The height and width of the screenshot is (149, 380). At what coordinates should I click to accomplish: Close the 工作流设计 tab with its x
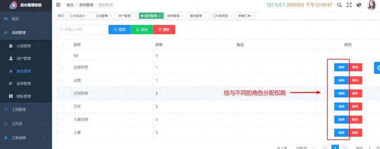[88, 16]
